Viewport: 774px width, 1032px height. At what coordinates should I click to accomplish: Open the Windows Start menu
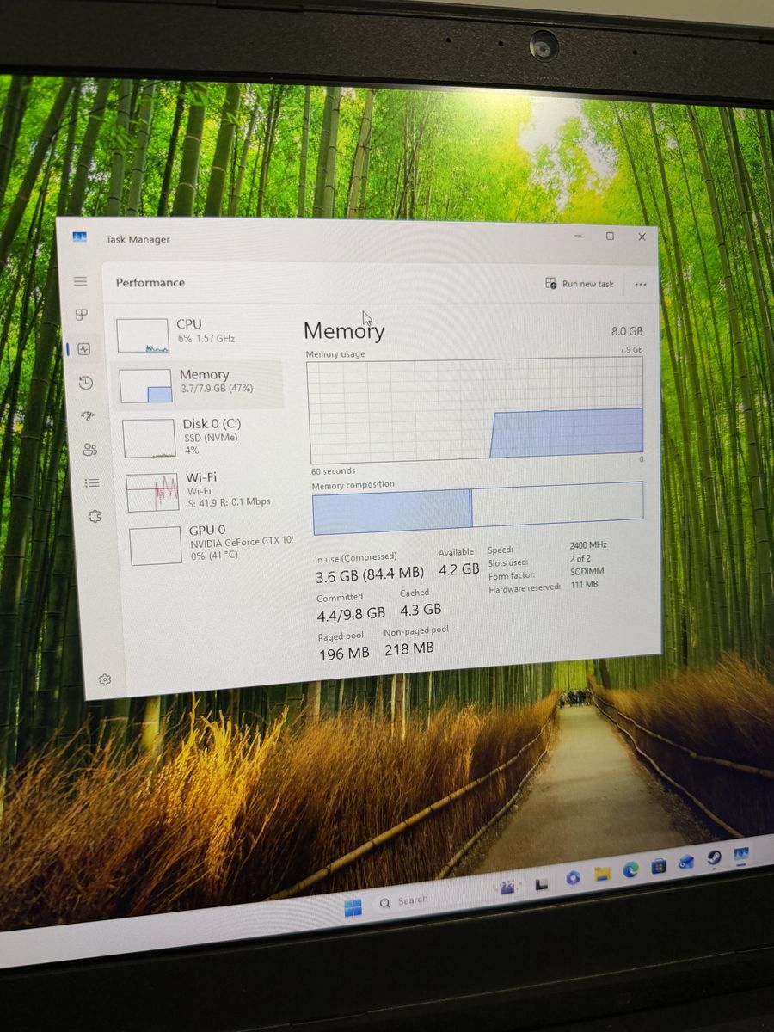[353, 908]
